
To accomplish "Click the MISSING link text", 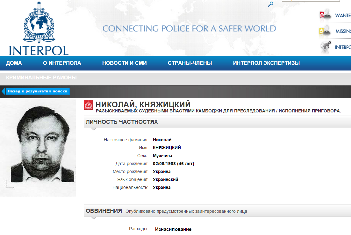I will pos(343,31).
